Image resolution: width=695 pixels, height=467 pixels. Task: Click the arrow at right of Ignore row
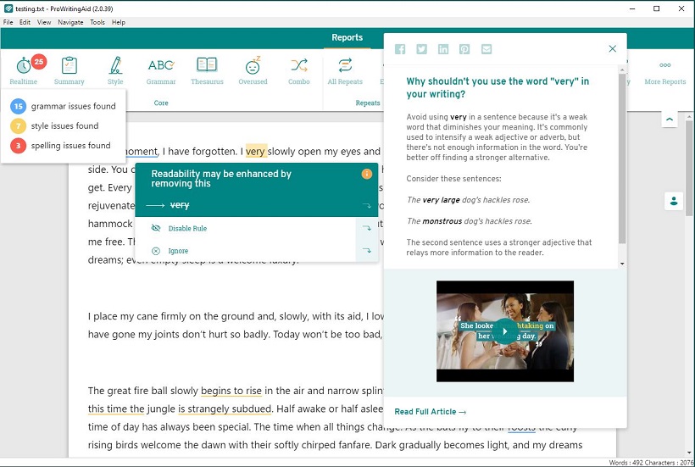tap(366, 250)
